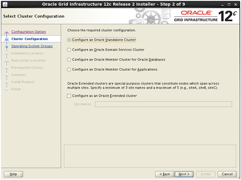The height and width of the screenshot is (180, 241).
Task: Enable Configure as an Oracle Extended cluster
Action: tap(69, 96)
